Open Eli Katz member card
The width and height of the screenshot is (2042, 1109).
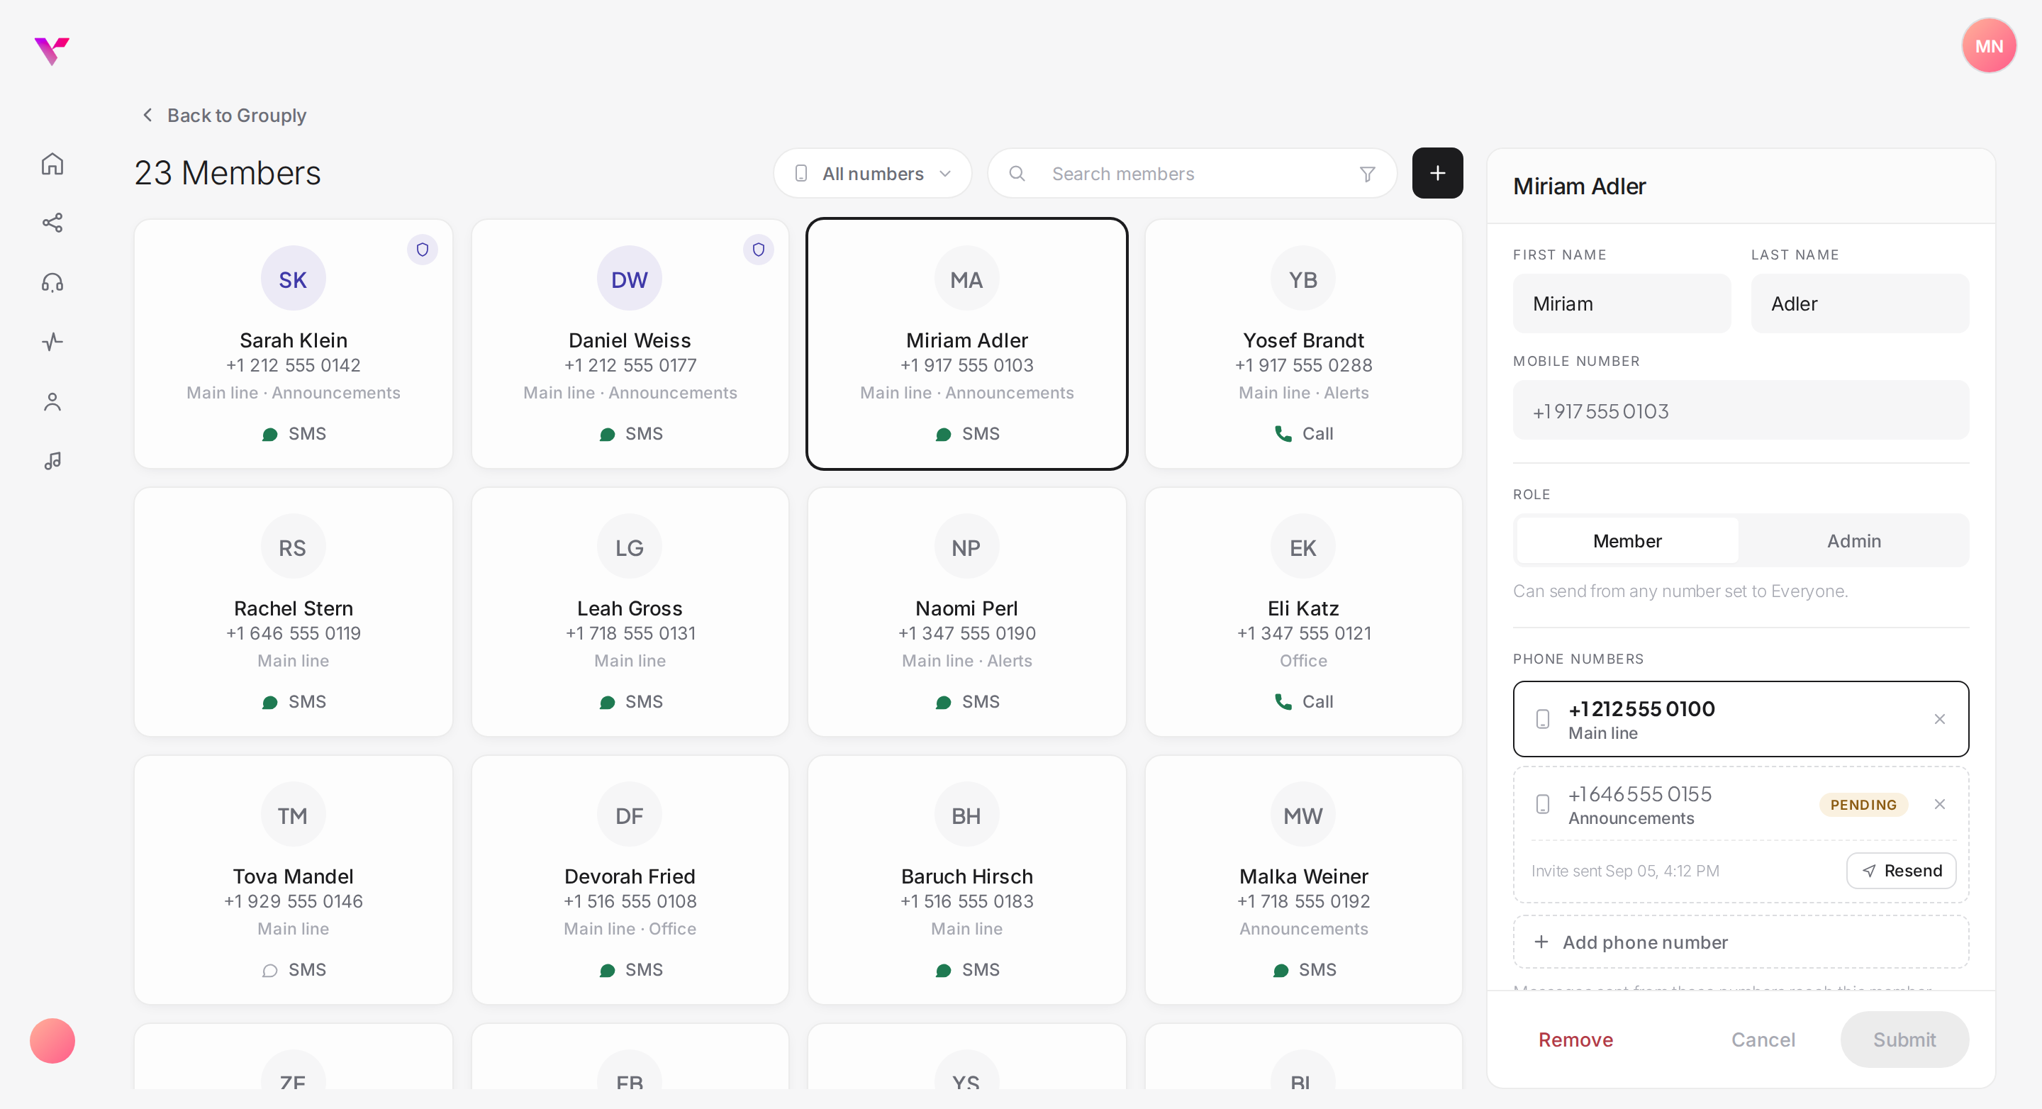click(x=1303, y=612)
